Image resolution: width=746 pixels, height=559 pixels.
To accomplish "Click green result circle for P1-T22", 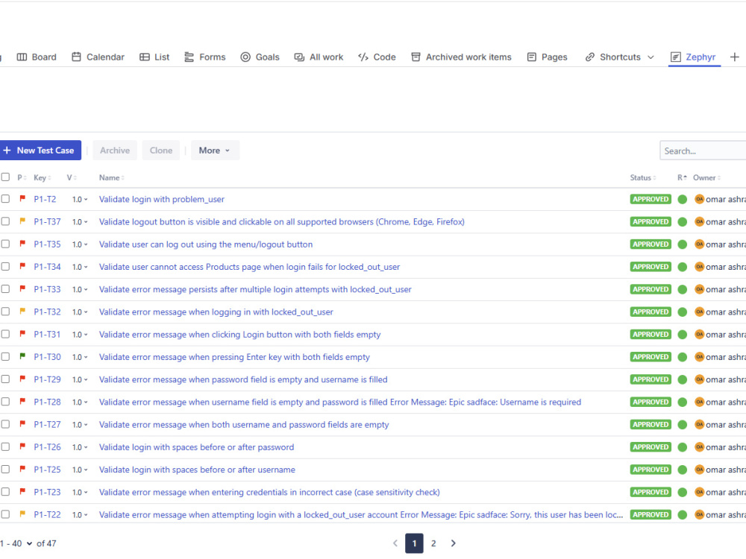I will click(x=683, y=514).
